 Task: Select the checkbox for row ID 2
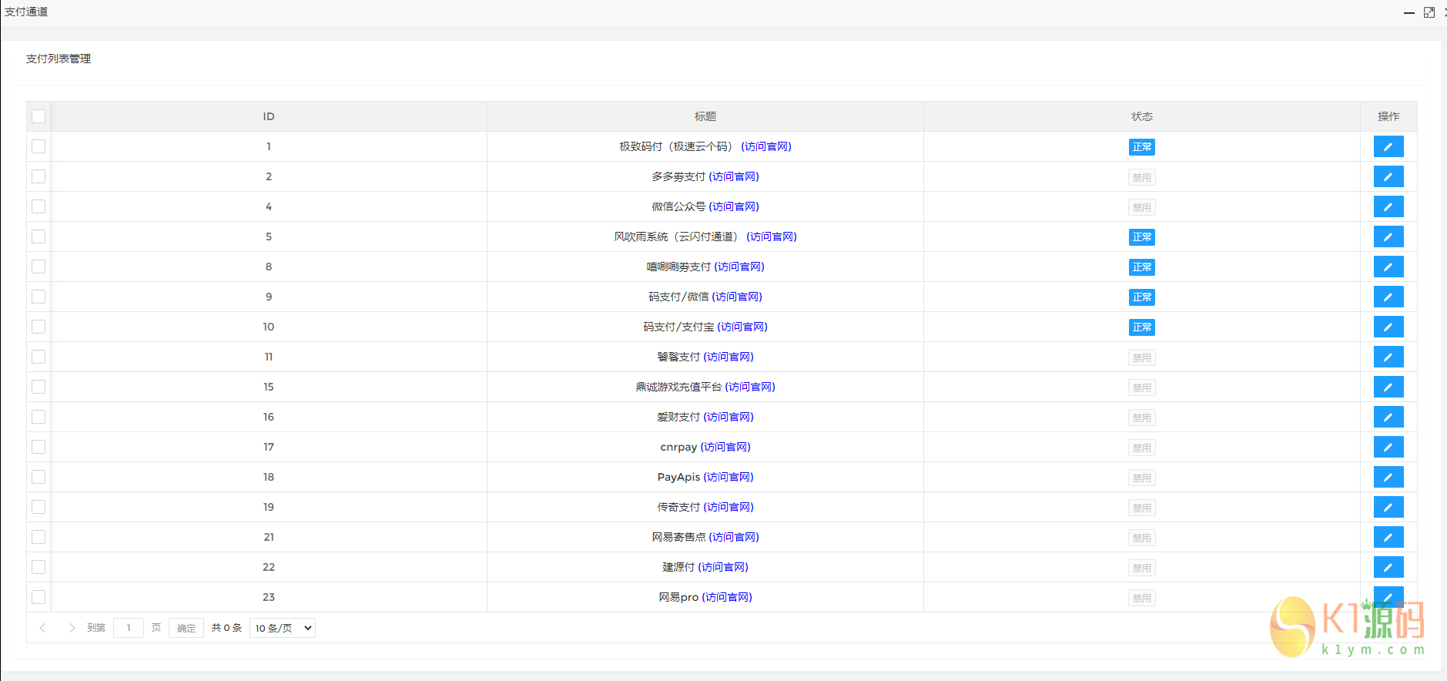click(39, 176)
